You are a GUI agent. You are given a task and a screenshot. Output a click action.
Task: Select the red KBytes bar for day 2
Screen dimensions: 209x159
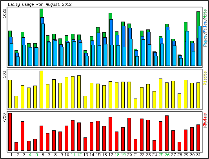click(x=16, y=146)
